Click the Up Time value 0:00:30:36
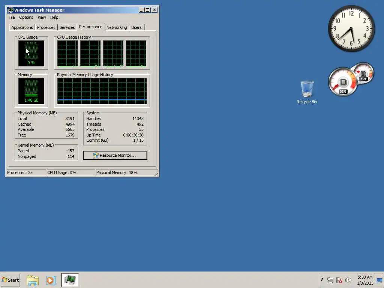The width and height of the screenshot is (384, 288). coord(133,135)
